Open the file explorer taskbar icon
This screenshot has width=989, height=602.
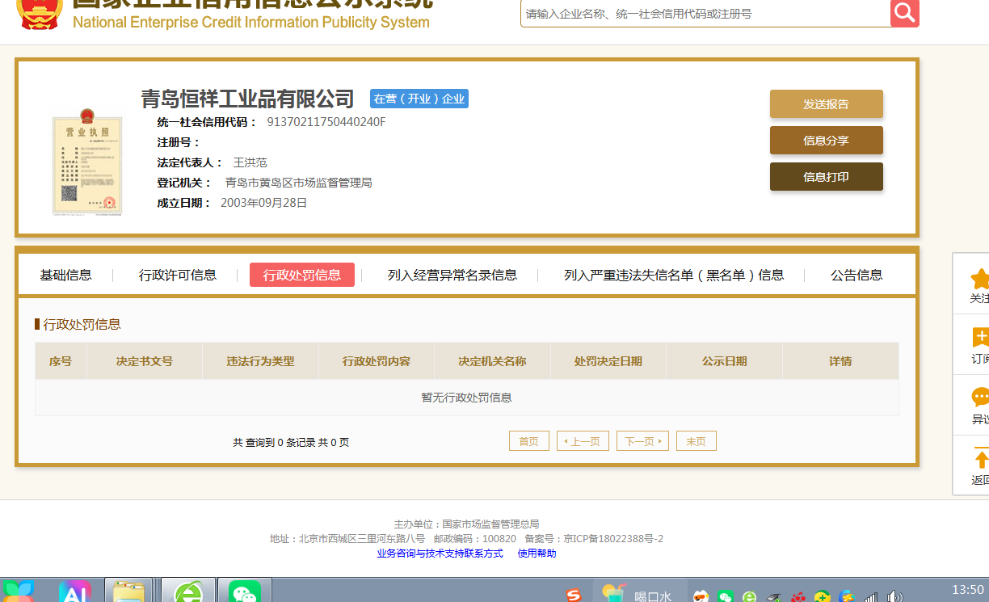pos(128,591)
